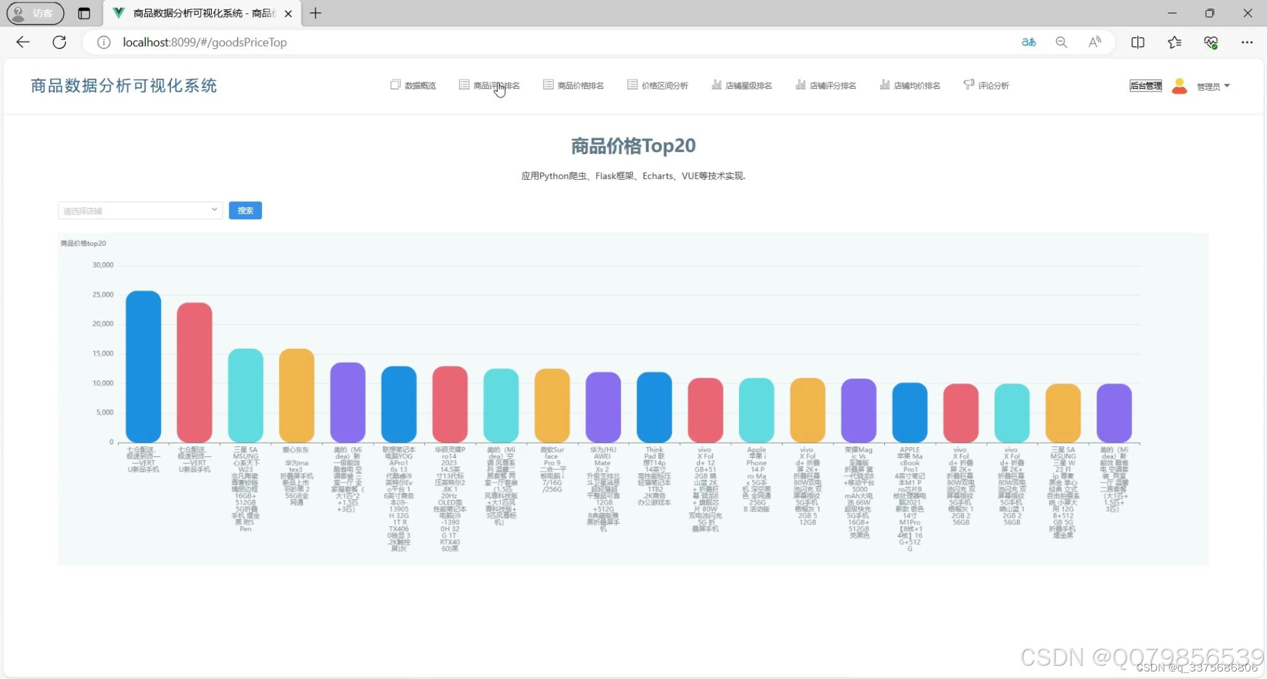The height and width of the screenshot is (679, 1267).
Task: Toggle the split screen icon on browser toolbar
Action: tap(1138, 42)
